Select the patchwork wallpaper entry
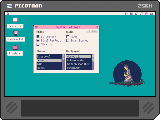Image resolution: width=160 pixels, height=120 pixels. pyautogui.click(x=79, y=68)
